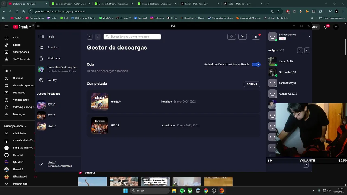Bookmark page with star icon
This screenshot has width=347, height=195.
[x=279, y=11]
